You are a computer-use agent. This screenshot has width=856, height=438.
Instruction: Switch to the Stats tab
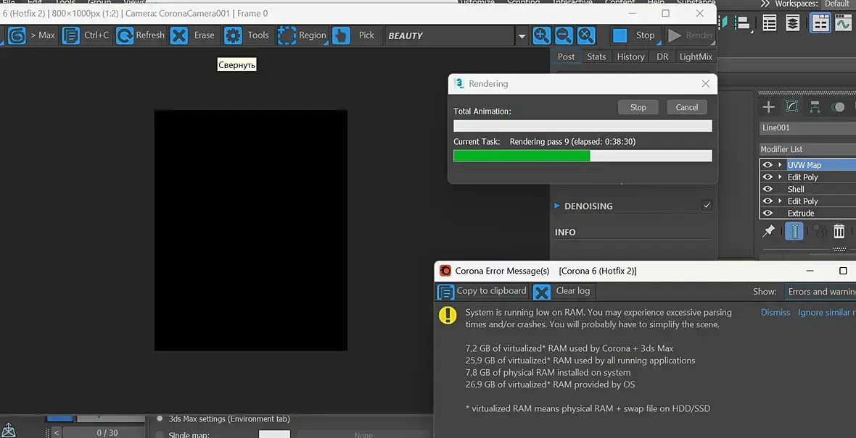[x=596, y=56]
